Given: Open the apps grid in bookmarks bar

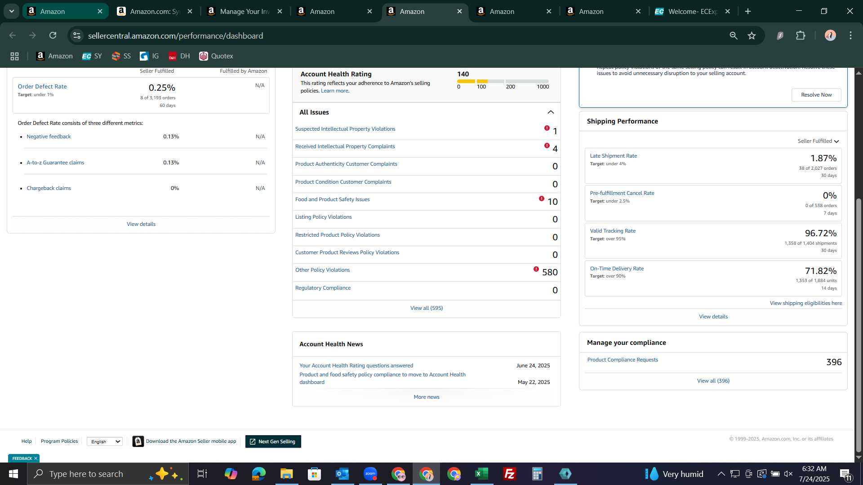Looking at the screenshot, I should [x=14, y=56].
